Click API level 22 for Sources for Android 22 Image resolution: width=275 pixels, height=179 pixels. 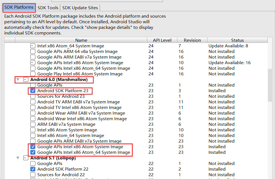pyautogui.click(x=151, y=175)
